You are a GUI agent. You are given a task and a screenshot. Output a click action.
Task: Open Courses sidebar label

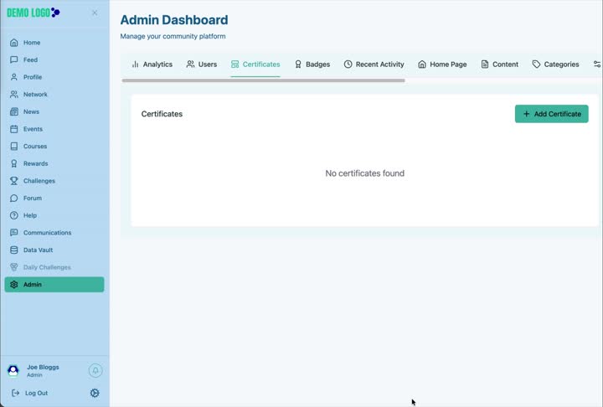[35, 147]
